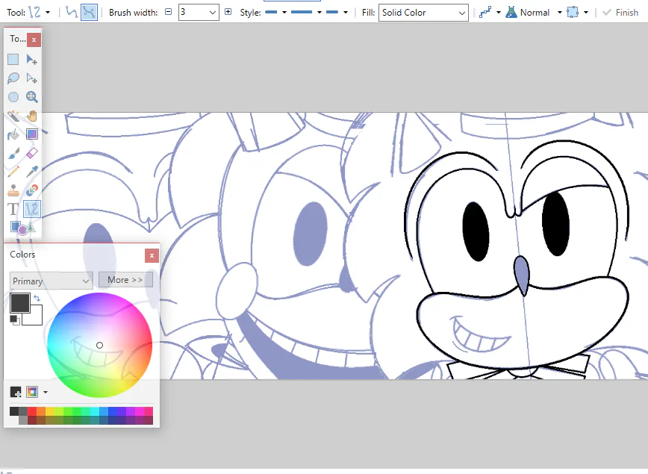Click the Finish button
The width and height of the screenshot is (648, 474).
pyautogui.click(x=620, y=13)
